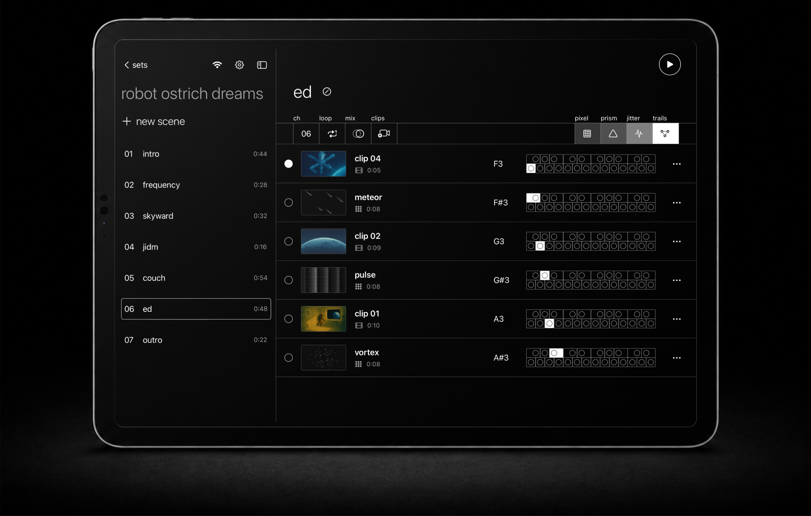
Task: Open clip 01 astronaut thumbnail
Action: coord(324,319)
